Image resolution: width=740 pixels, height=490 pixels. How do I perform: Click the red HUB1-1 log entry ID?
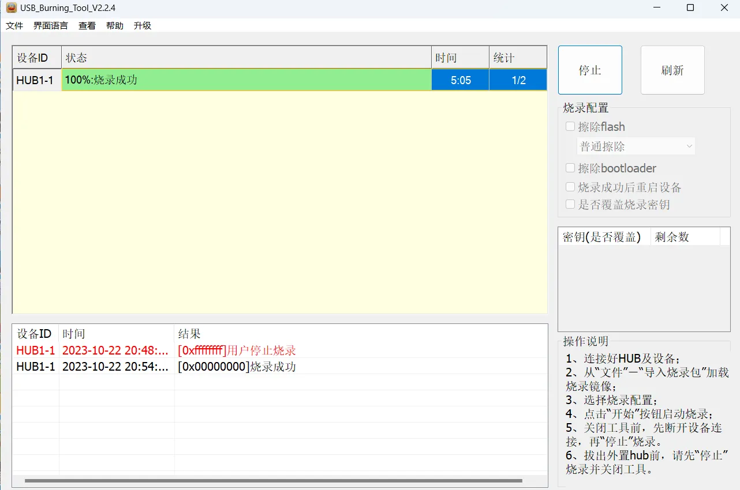36,350
